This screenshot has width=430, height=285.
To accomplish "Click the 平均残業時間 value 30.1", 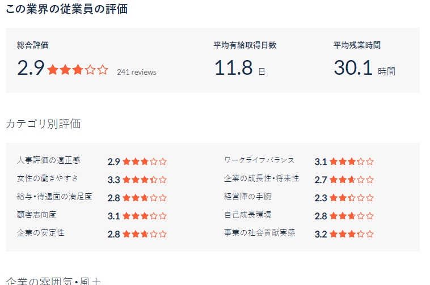I will 353,67.
